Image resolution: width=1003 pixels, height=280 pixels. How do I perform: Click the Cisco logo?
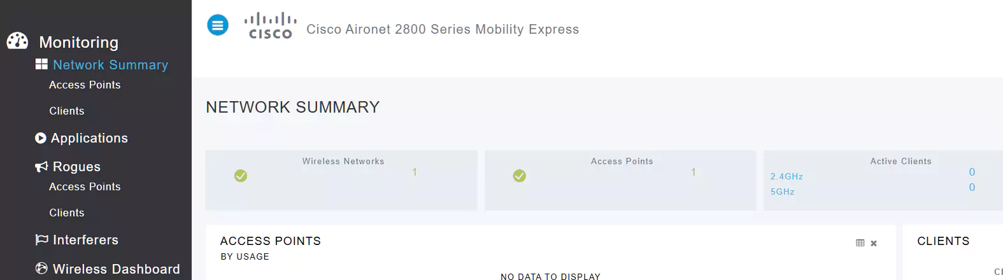(271, 26)
